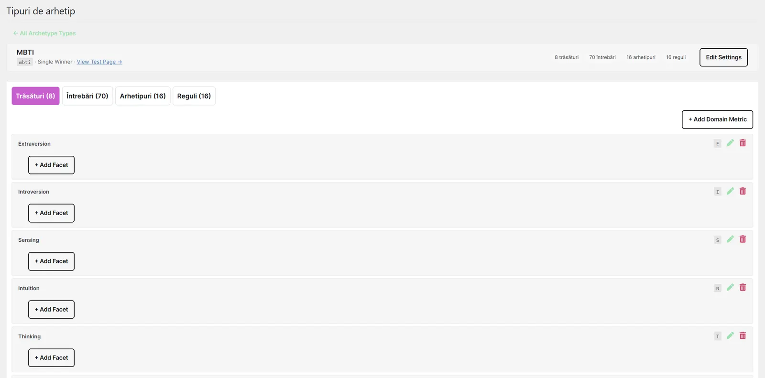Delete the Thinking trait

click(743, 335)
